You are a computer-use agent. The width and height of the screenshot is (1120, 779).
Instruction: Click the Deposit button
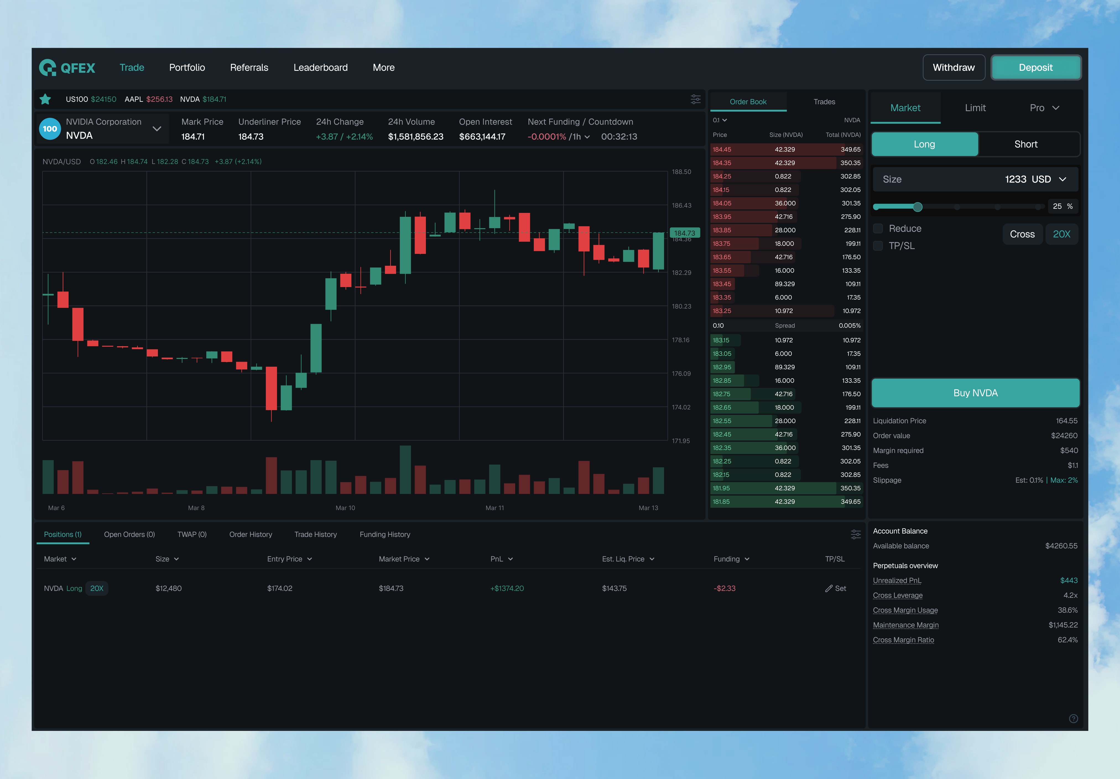pos(1035,67)
